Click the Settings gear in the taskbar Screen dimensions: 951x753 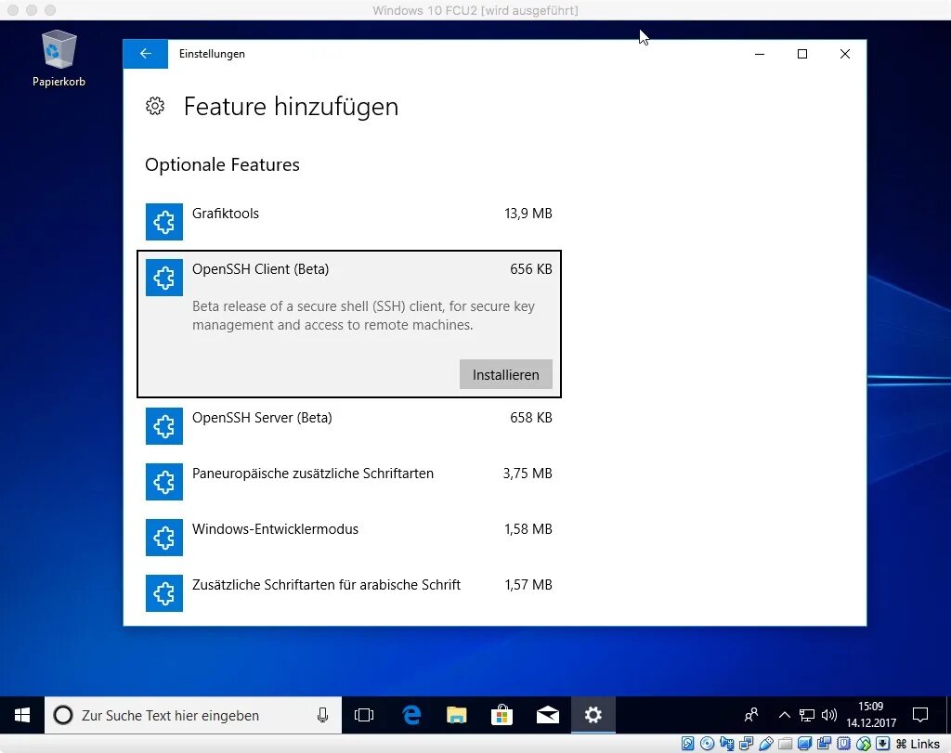(x=593, y=716)
